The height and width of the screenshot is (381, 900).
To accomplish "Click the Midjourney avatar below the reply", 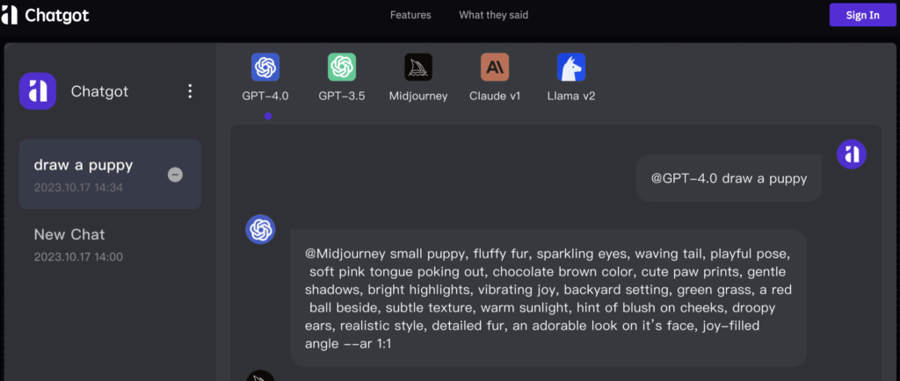I will [x=260, y=377].
